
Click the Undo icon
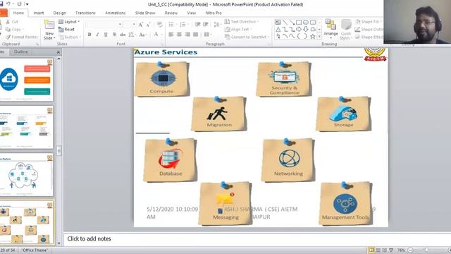pyautogui.click(x=8, y=4)
